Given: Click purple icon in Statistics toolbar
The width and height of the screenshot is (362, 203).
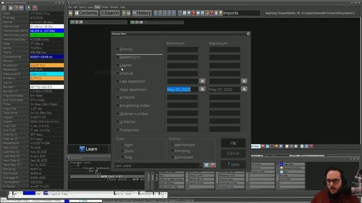Looking at the screenshot, I should coord(21,8).
